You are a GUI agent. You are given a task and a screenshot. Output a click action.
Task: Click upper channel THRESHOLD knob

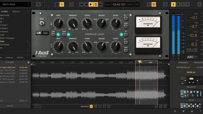(73, 23)
